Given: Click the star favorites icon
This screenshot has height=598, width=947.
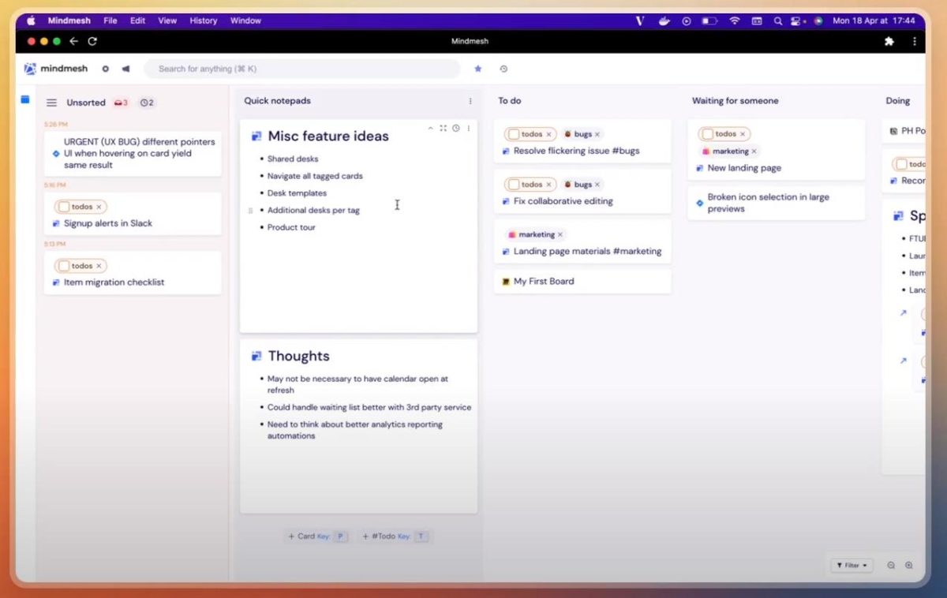Looking at the screenshot, I should click(x=477, y=69).
